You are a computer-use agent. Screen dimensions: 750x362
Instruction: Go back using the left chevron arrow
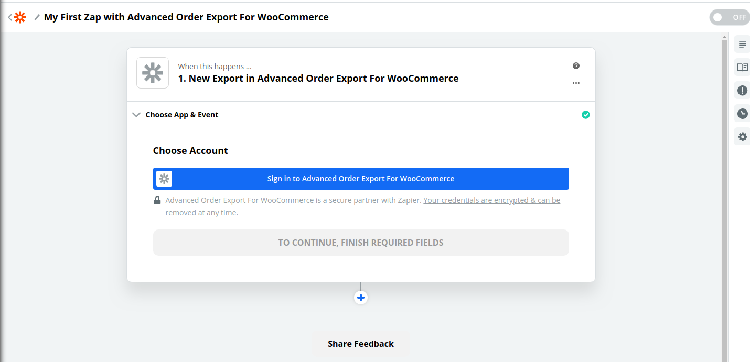click(9, 17)
